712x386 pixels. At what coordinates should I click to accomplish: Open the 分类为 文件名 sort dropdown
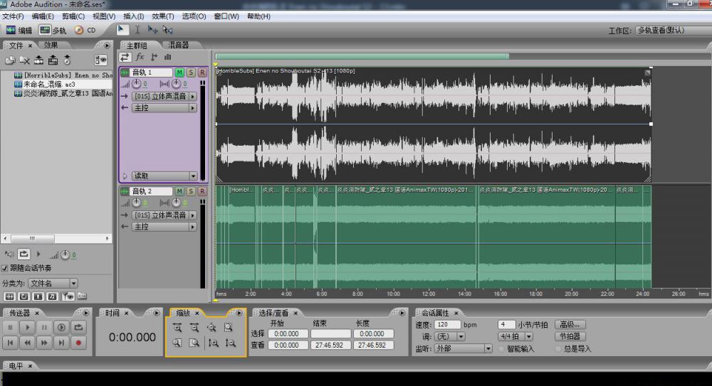pyautogui.click(x=53, y=284)
